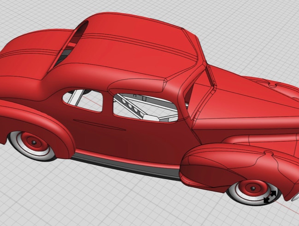Click the door trim line below windows

pos(99,125)
